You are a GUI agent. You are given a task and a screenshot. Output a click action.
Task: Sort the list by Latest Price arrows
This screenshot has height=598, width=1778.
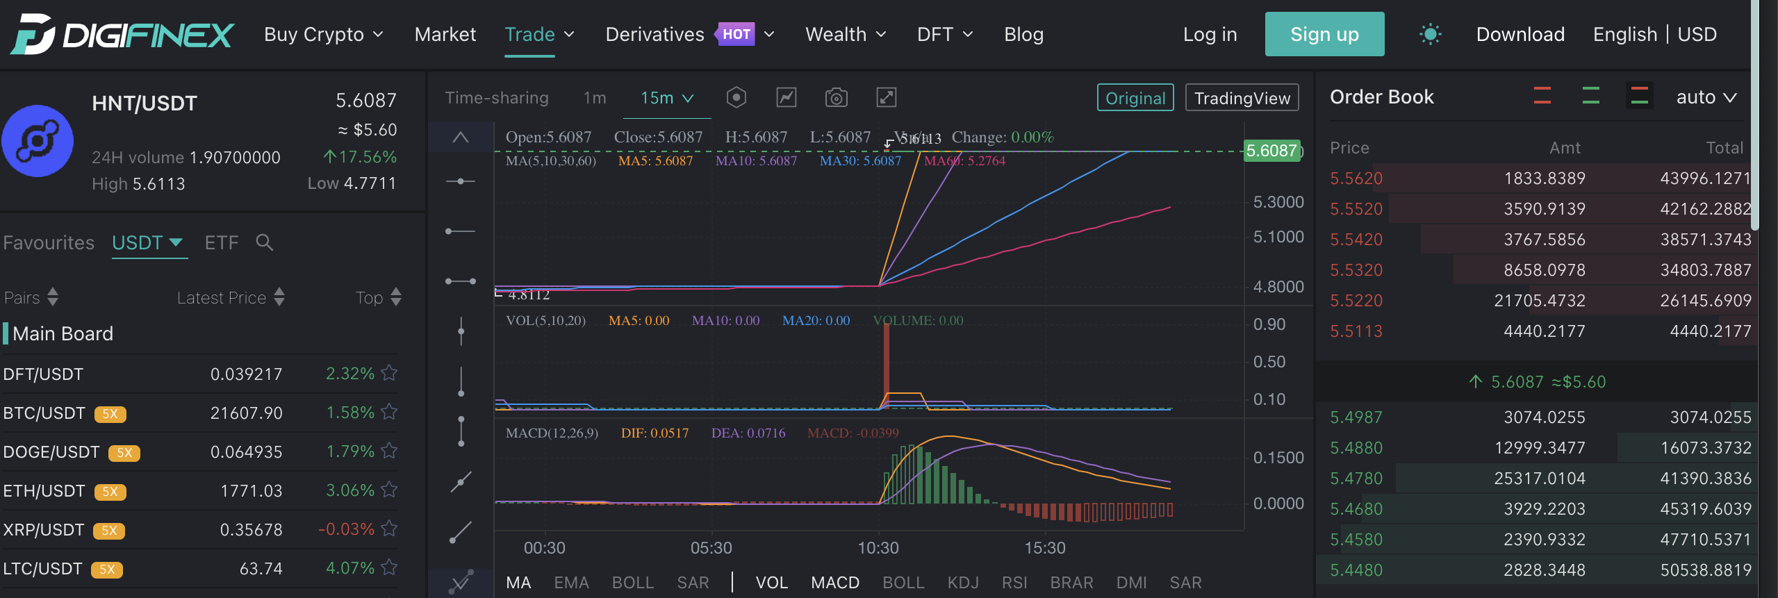click(x=279, y=297)
